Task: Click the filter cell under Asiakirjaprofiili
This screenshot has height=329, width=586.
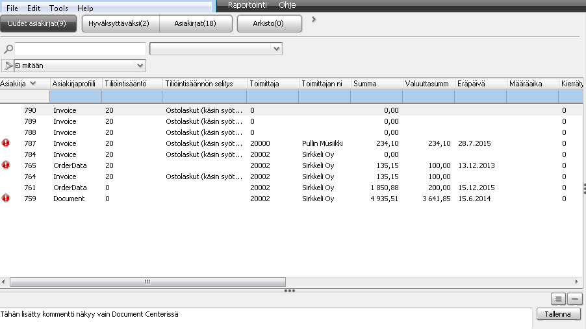Action: tap(76, 96)
